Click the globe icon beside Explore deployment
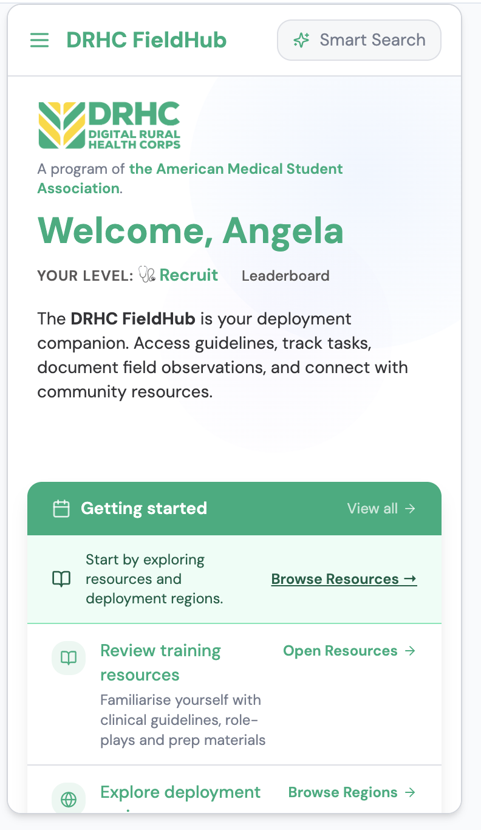This screenshot has height=830, width=481. click(x=69, y=800)
